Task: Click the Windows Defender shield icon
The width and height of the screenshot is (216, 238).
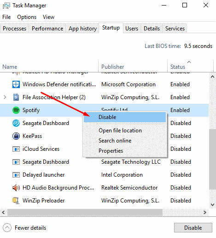Action: 16,84
